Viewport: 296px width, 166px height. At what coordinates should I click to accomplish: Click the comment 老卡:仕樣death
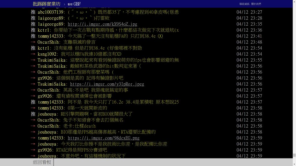tap(78, 126)
